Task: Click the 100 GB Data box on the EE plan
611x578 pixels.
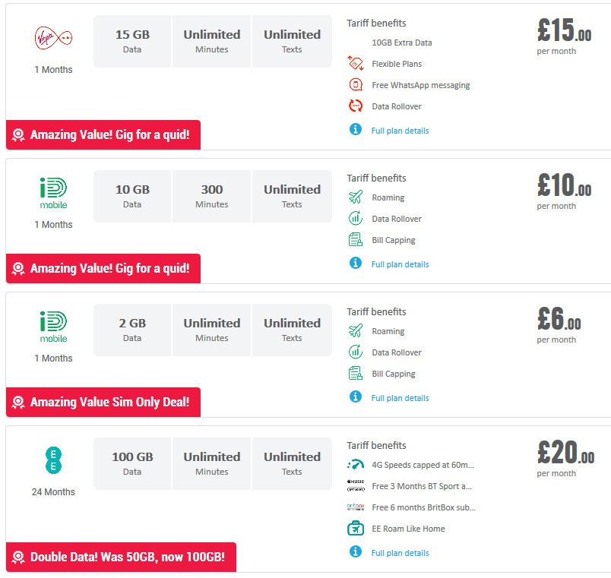Action: pos(132,463)
